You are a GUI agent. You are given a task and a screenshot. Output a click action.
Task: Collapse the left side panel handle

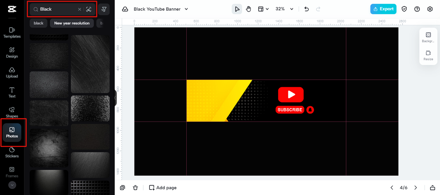[115, 98]
